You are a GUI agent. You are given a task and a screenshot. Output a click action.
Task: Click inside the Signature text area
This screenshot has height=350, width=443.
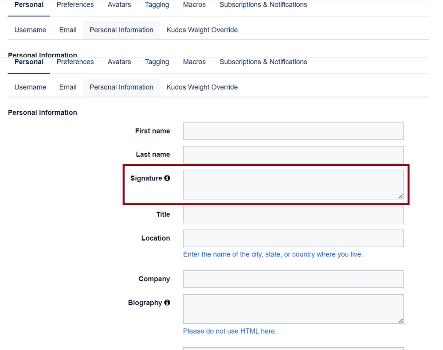coord(293,185)
